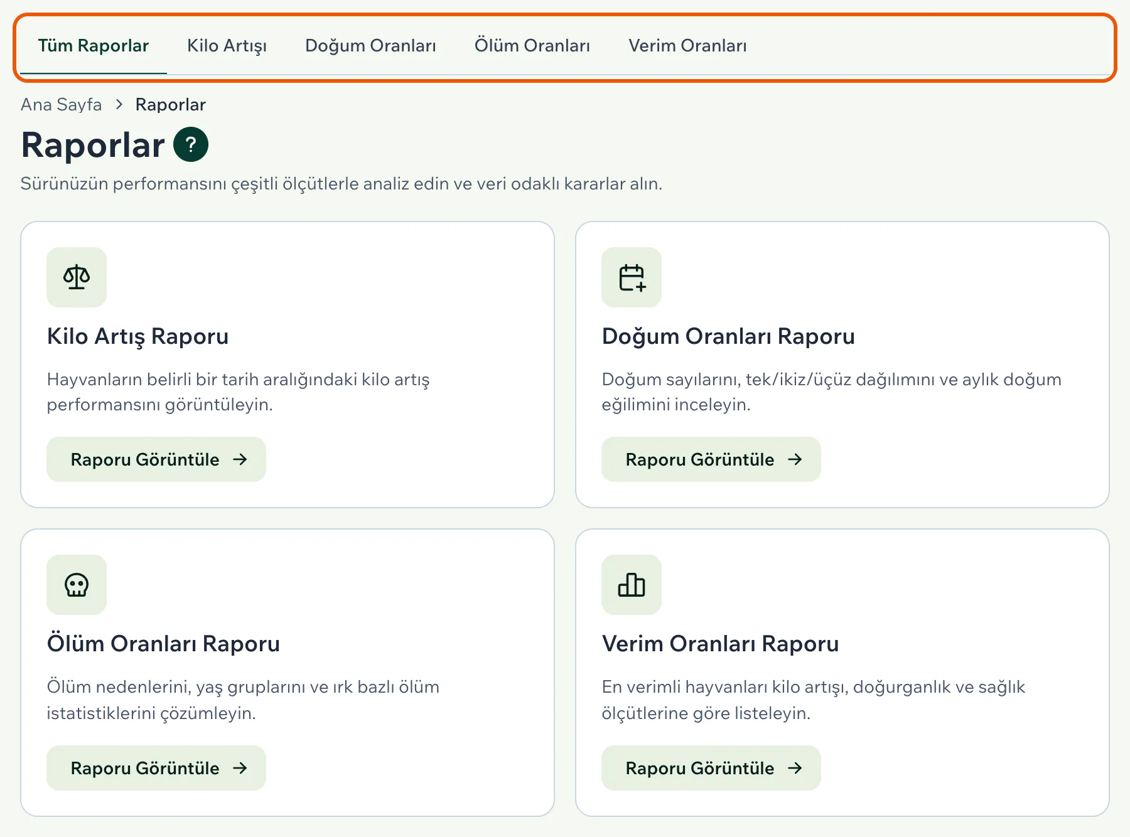Click the arrow on Verim Oranları's Raporu Görüntüle button
The image size is (1130, 837).
(x=795, y=768)
